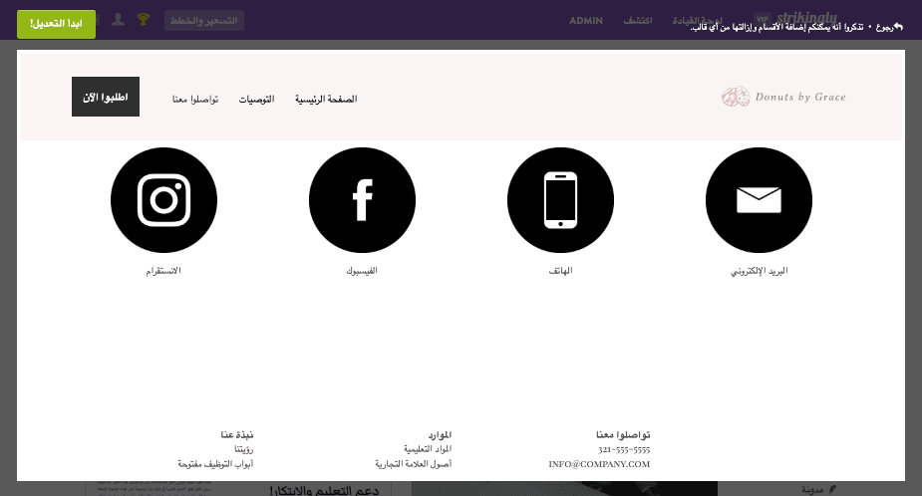The height and width of the screenshot is (496, 922).
Task: Click the user profile icon in top bar
Action: pos(118,19)
